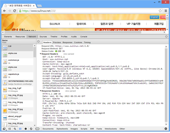Filter network requests by WebSockets
The height and width of the screenshot is (133, 170).
(x=111, y=129)
